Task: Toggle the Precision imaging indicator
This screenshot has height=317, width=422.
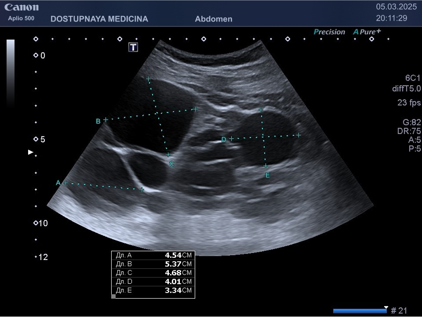Action: click(329, 32)
